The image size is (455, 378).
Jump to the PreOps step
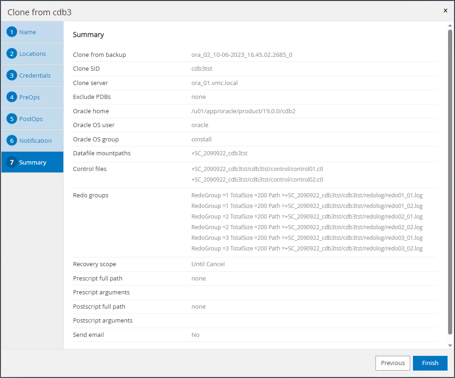[30, 98]
